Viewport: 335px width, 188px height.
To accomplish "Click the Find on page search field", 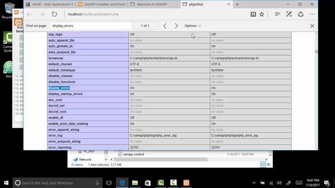I will pyautogui.click(x=91, y=26).
